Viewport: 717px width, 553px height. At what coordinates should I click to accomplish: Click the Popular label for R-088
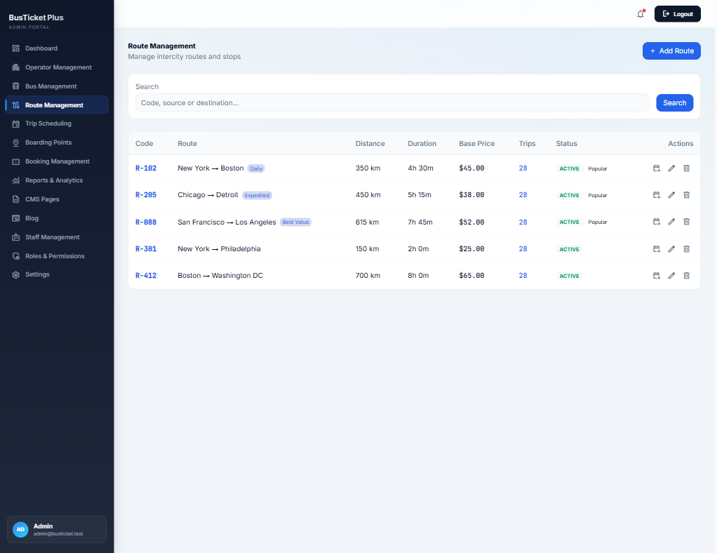coord(597,222)
